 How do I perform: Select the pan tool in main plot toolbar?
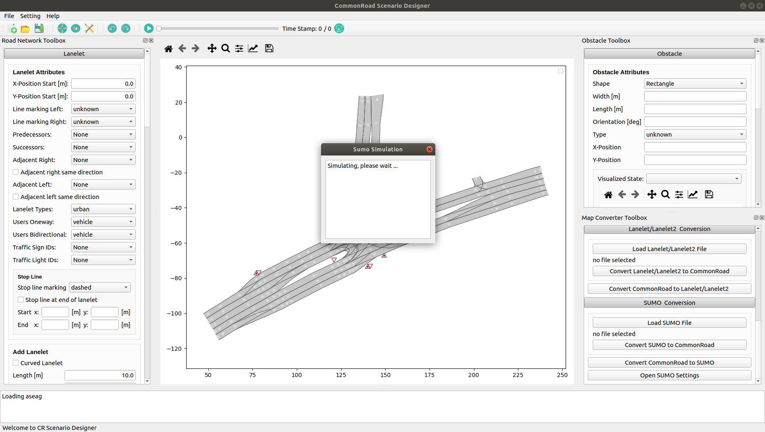(212, 49)
